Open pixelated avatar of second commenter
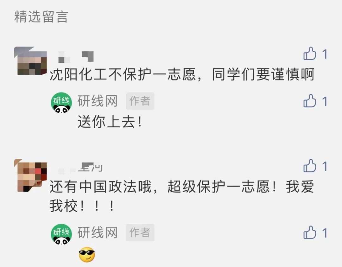The width and height of the screenshot is (342, 267). (x=30, y=175)
